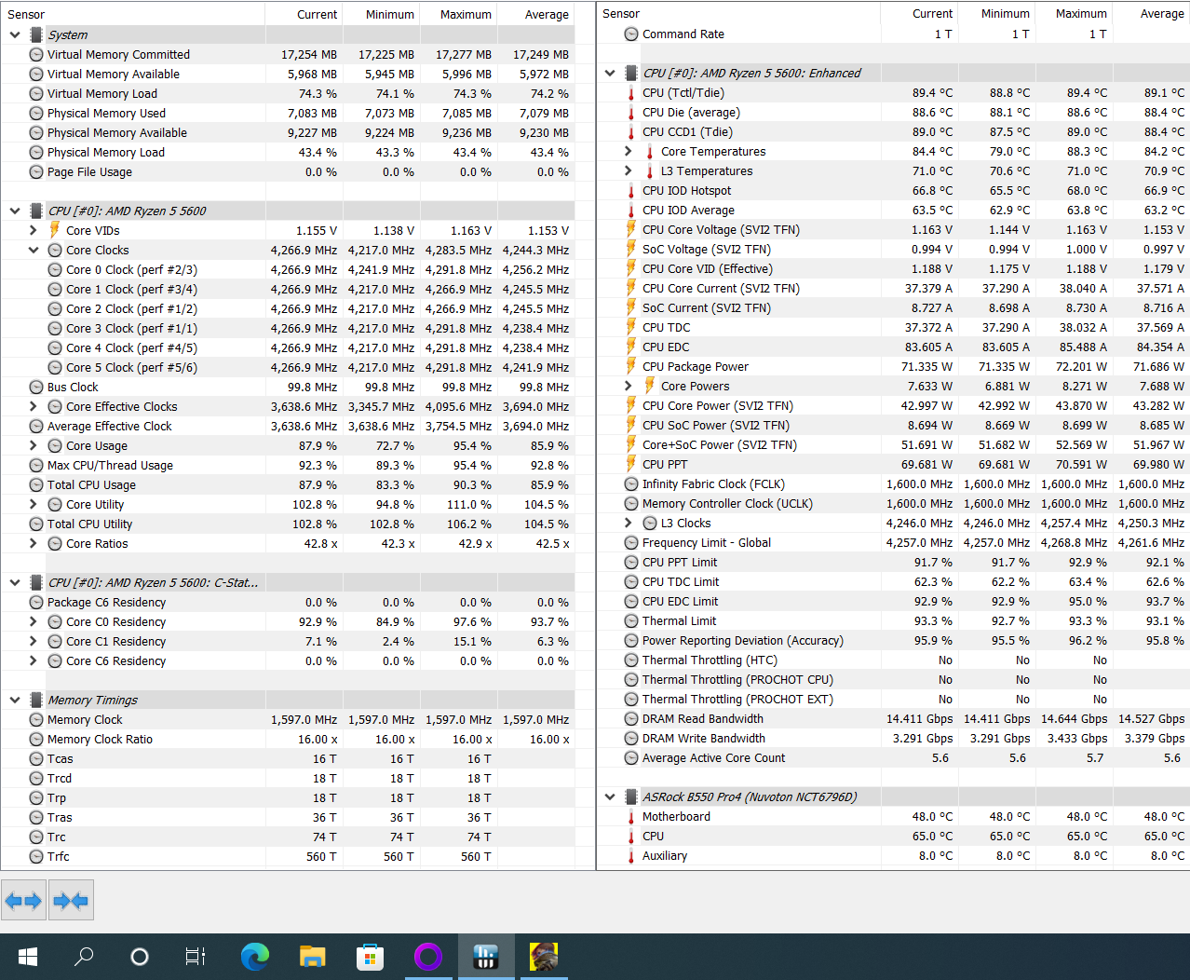Click CPU Core Voltage lightning icon
This screenshot has width=1190, height=980.
pyautogui.click(x=631, y=229)
